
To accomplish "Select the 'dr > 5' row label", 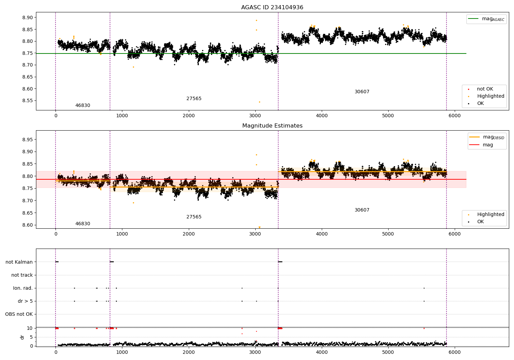I will [x=25, y=301].
